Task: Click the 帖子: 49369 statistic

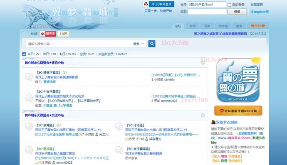Action: click(x=68, y=54)
